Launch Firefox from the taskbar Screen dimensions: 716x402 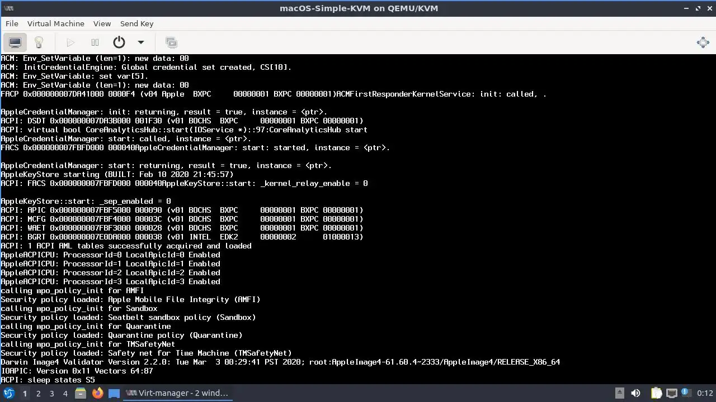coord(97,393)
